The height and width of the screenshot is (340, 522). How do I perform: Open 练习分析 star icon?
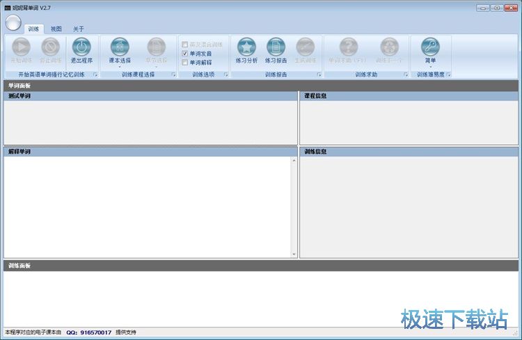point(246,47)
